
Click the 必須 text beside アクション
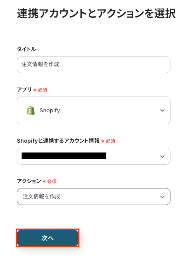52,182
